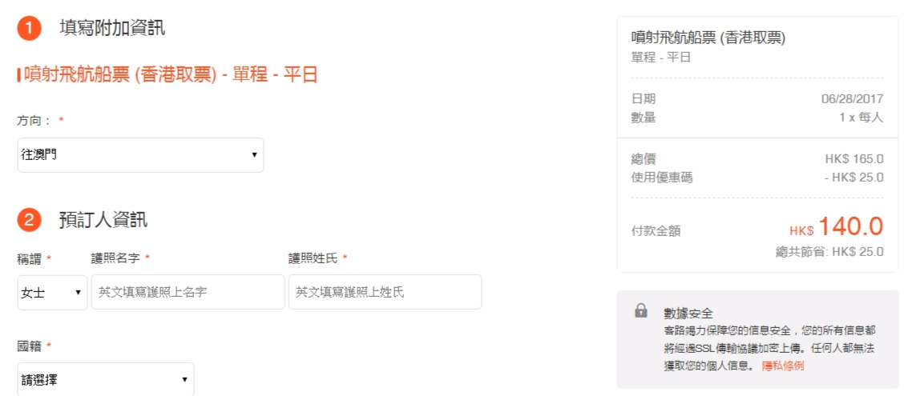Click the 1 x 每人 quantity value
Image resolution: width=904 pixels, height=396 pixels.
point(861,117)
